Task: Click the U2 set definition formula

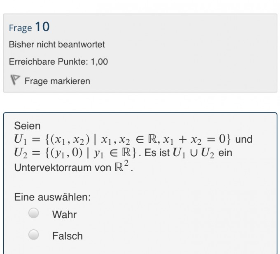Action: 75,153
